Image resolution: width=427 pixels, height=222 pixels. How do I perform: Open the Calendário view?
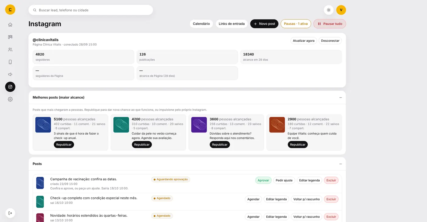click(201, 24)
